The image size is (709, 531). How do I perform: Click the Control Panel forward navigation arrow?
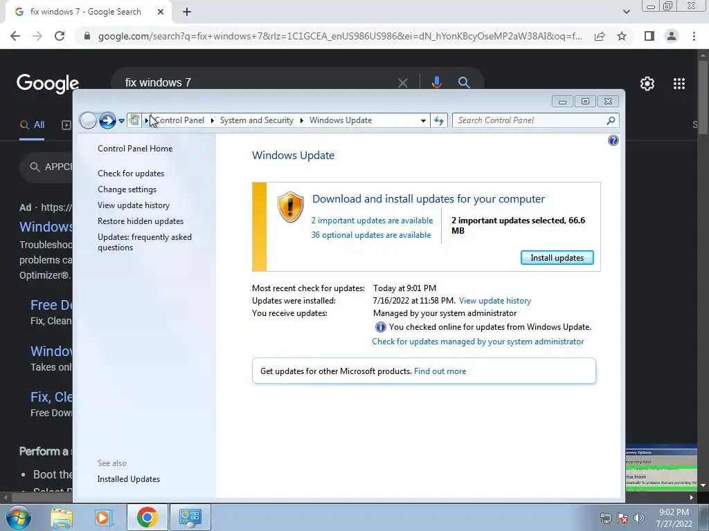point(107,120)
